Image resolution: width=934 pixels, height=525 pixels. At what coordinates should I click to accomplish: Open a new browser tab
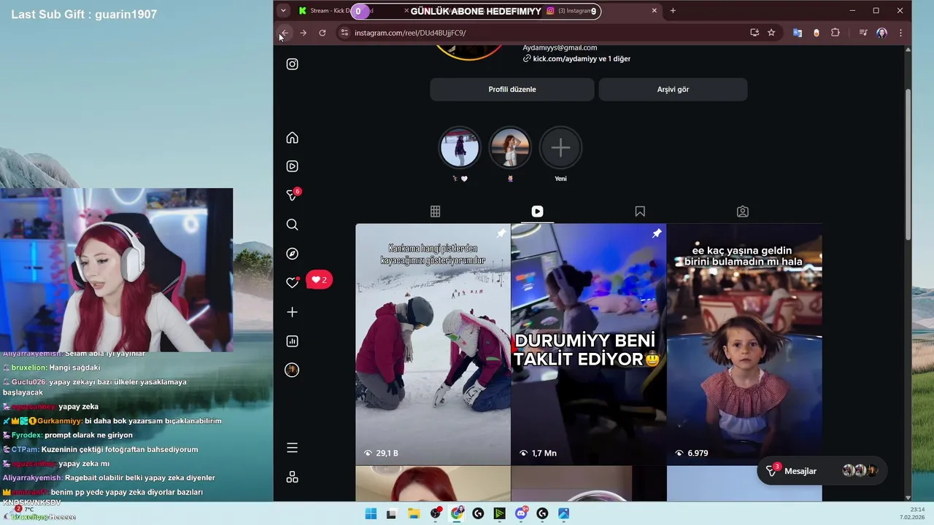pyautogui.click(x=673, y=11)
